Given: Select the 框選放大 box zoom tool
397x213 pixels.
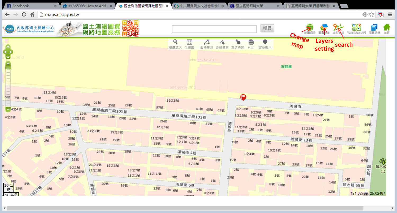Looking at the screenshot, I should pyautogui.click(x=175, y=44).
